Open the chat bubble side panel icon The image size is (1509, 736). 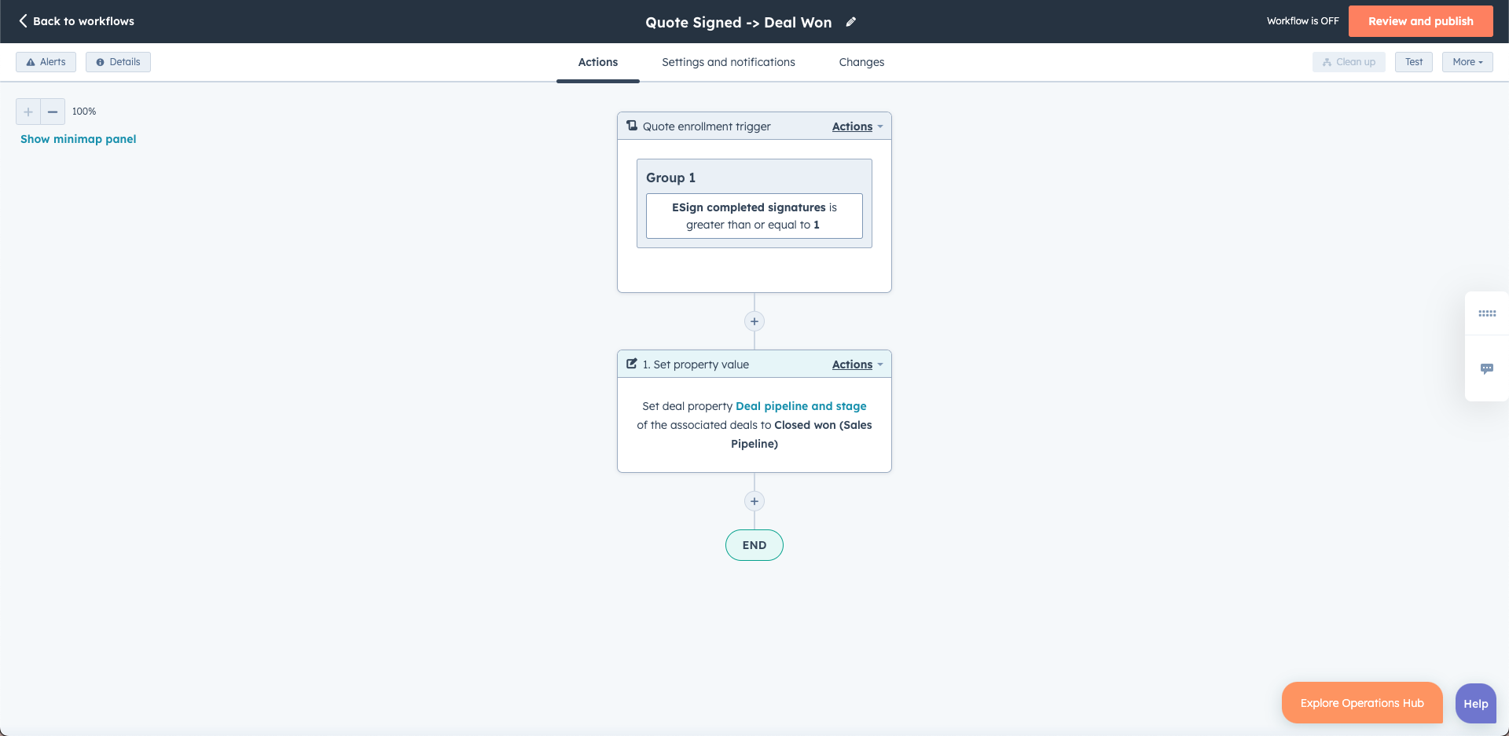tap(1487, 368)
